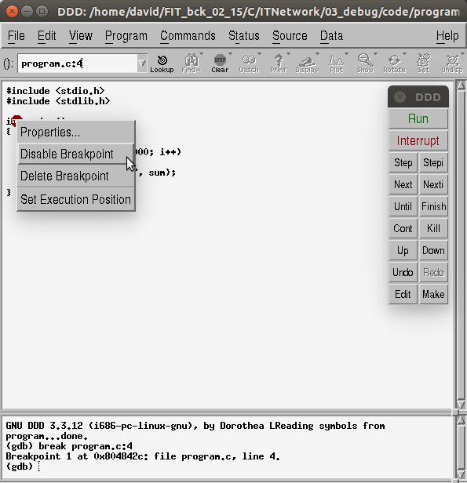Click the Edit button in command tool
467x483 pixels.
(x=403, y=294)
